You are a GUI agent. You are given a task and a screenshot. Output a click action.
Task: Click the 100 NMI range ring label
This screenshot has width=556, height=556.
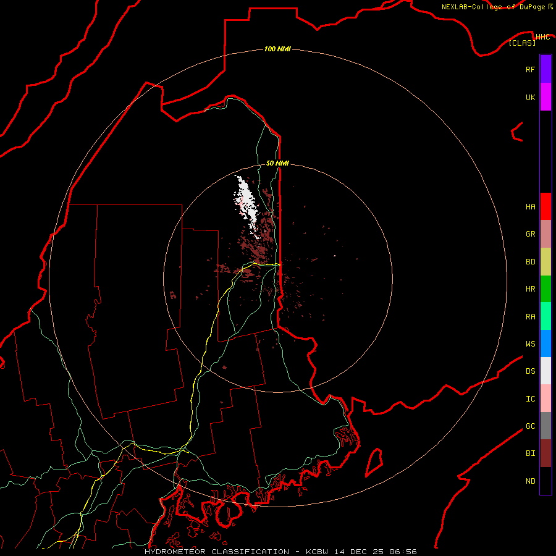click(x=277, y=49)
